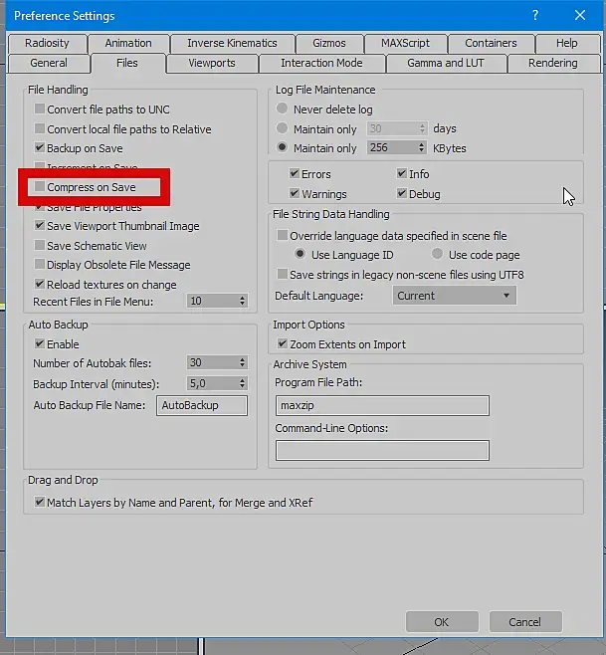The width and height of the screenshot is (606, 655).
Task: Click the KBytes value field showing 256
Action: tap(391, 147)
